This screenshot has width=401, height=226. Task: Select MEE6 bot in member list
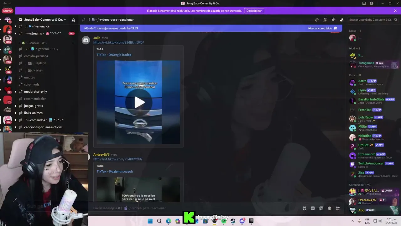pos(374,128)
